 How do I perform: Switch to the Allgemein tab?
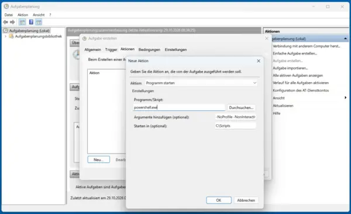(x=92, y=50)
